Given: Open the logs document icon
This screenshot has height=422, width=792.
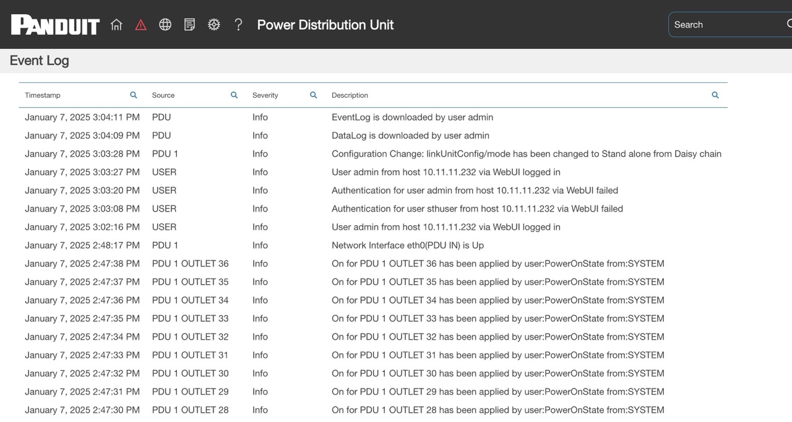Looking at the screenshot, I should point(189,25).
